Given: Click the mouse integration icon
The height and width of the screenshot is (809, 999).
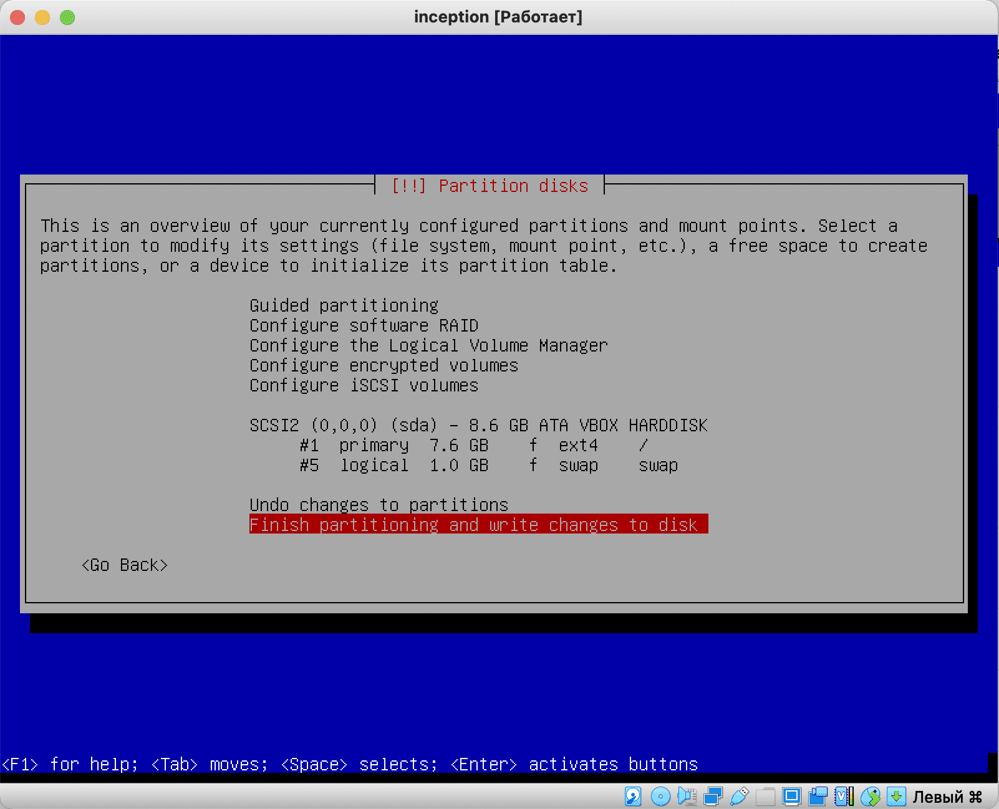Looking at the screenshot, I should 870,796.
